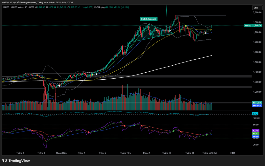Viewport: 265px width, 166px height.
Task: Click the Tháng 4 time axis label
Action: [41, 153]
